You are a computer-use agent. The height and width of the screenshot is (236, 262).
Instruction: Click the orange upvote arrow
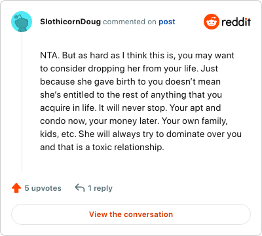(x=16, y=188)
